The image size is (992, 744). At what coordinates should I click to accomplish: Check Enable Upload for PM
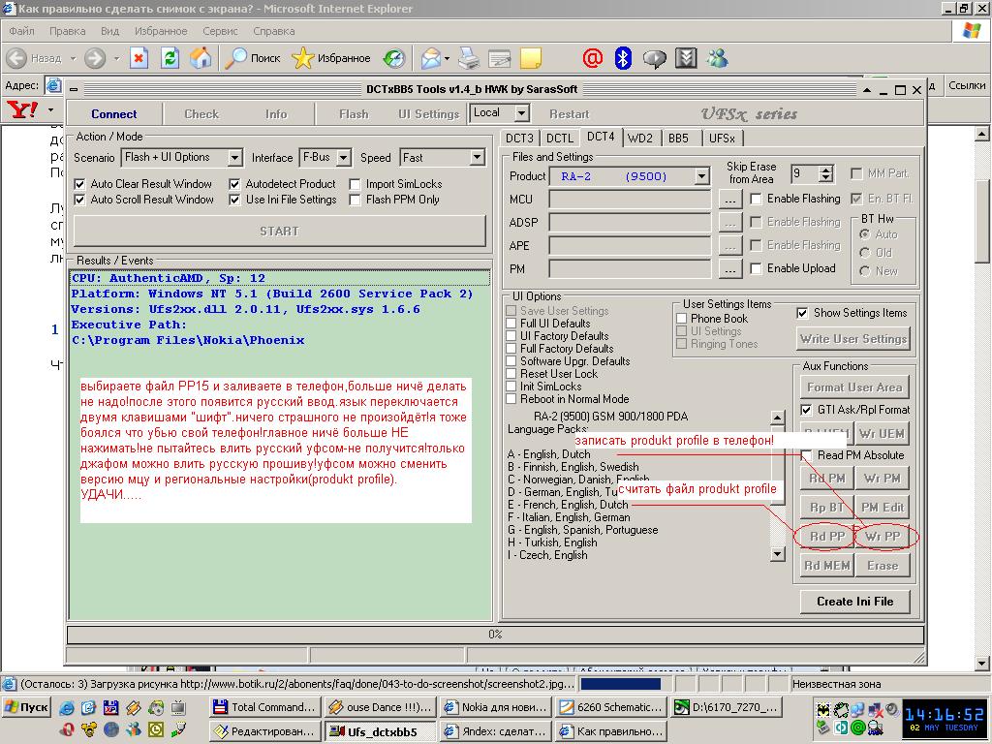pos(756,269)
